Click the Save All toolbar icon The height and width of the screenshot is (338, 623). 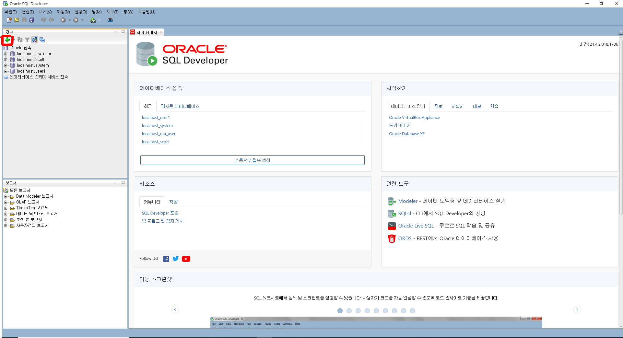tap(31, 20)
